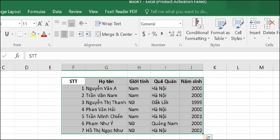Click the Insert Function fx icon

click(x=17, y=56)
